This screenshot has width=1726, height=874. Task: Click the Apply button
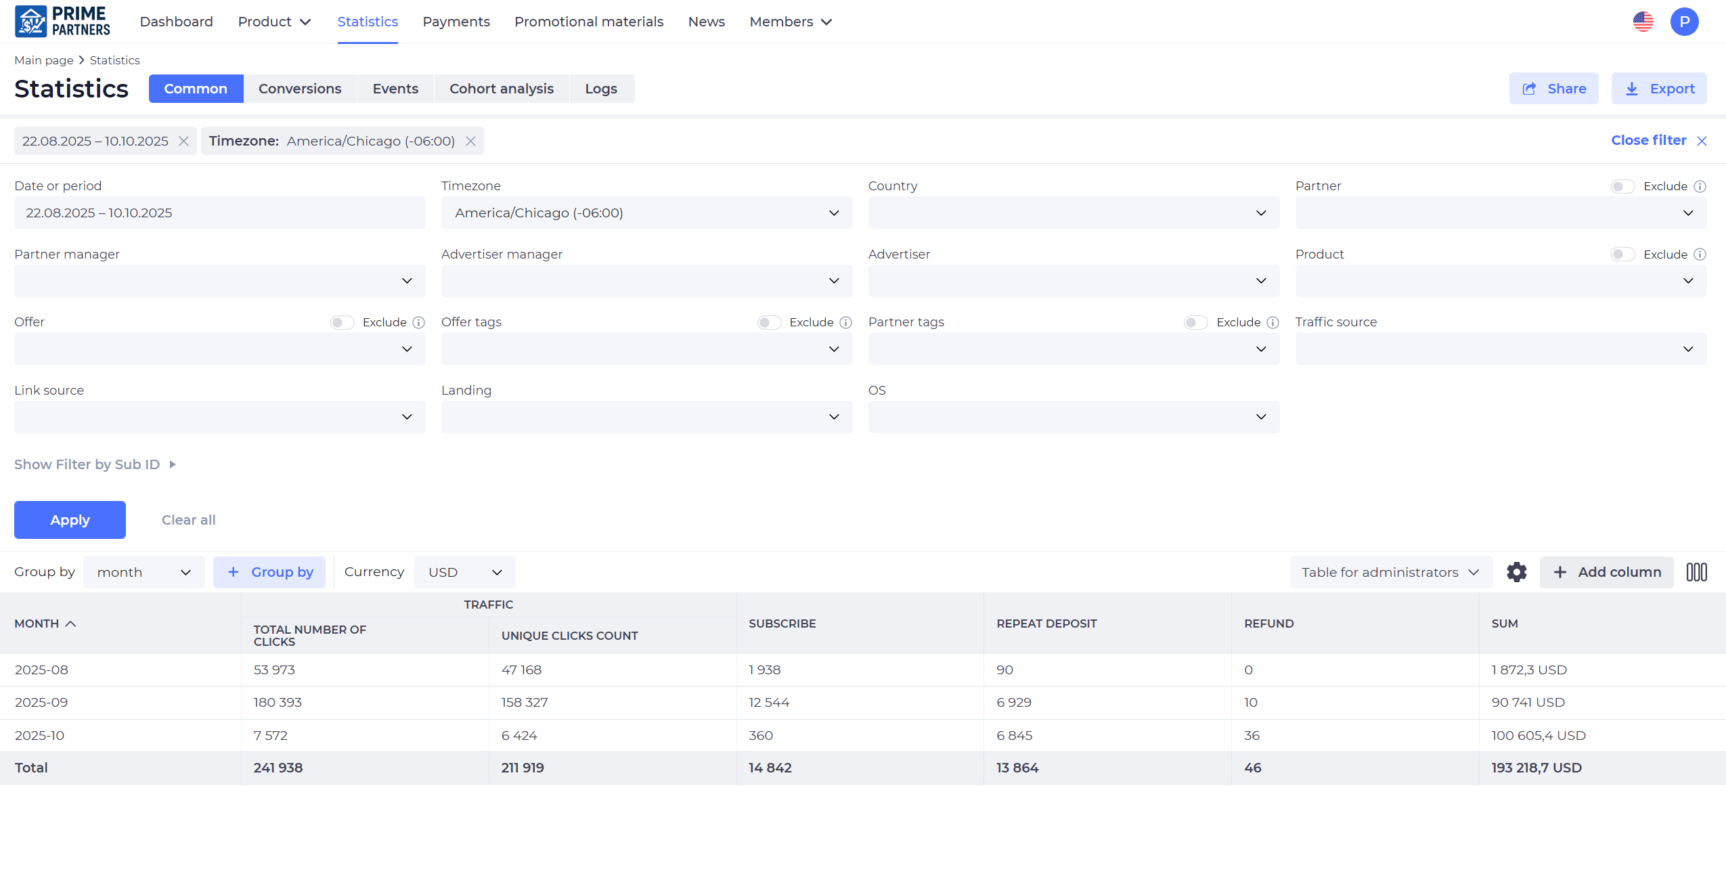(70, 520)
